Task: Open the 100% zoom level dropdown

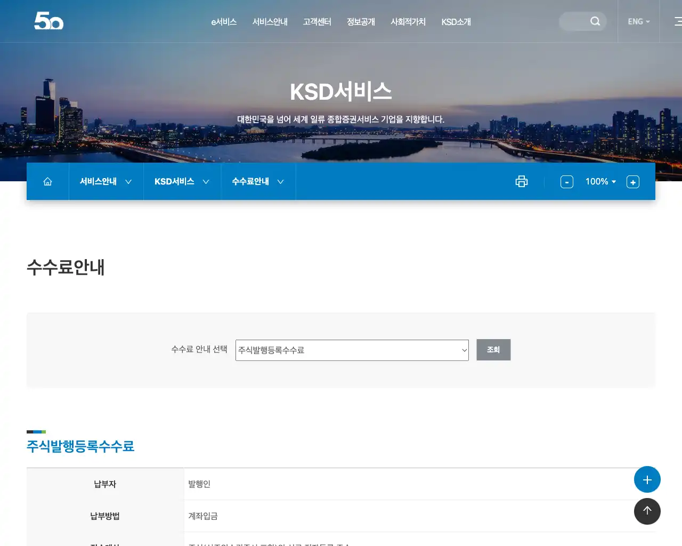Action: pos(600,182)
